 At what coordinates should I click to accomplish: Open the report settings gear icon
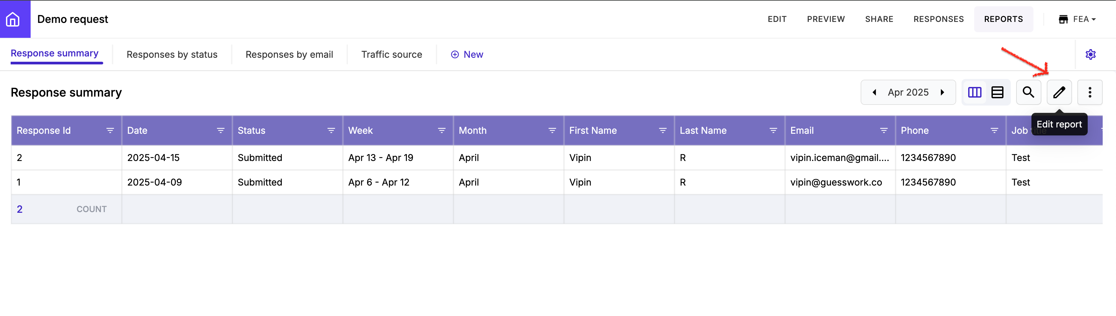[x=1090, y=54]
